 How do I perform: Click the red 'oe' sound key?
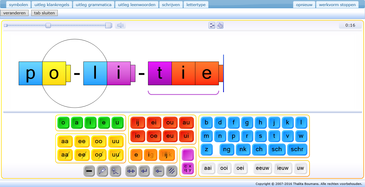154,136
